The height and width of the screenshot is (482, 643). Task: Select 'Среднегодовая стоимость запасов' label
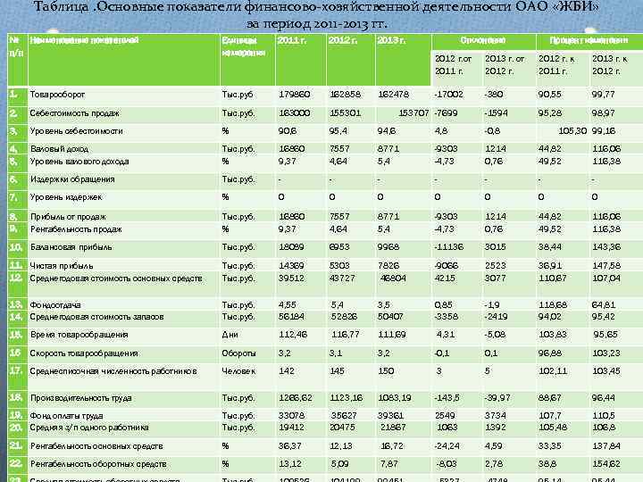coord(96,316)
